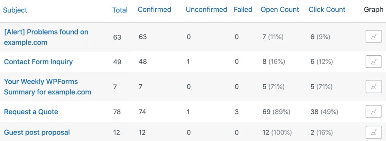
Task: Click the 38 (49%) click count cell
Action: click(324, 112)
